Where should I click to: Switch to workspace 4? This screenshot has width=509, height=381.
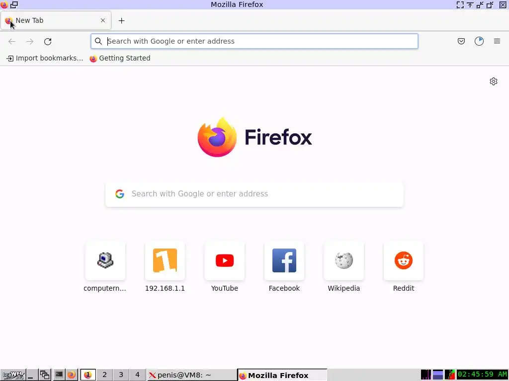click(137, 375)
